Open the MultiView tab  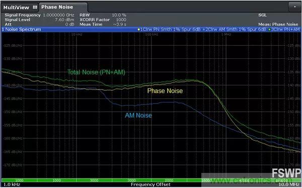(16, 8)
